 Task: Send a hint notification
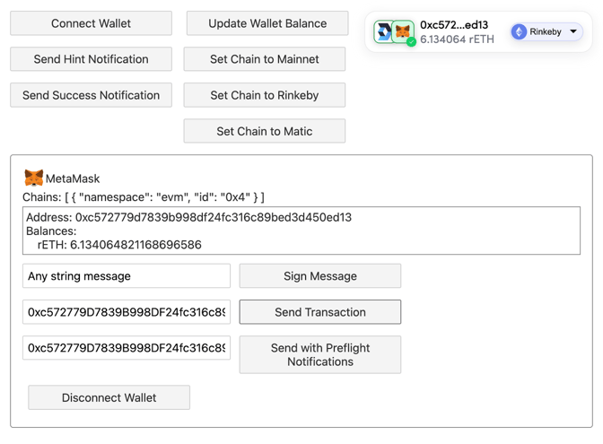click(91, 59)
